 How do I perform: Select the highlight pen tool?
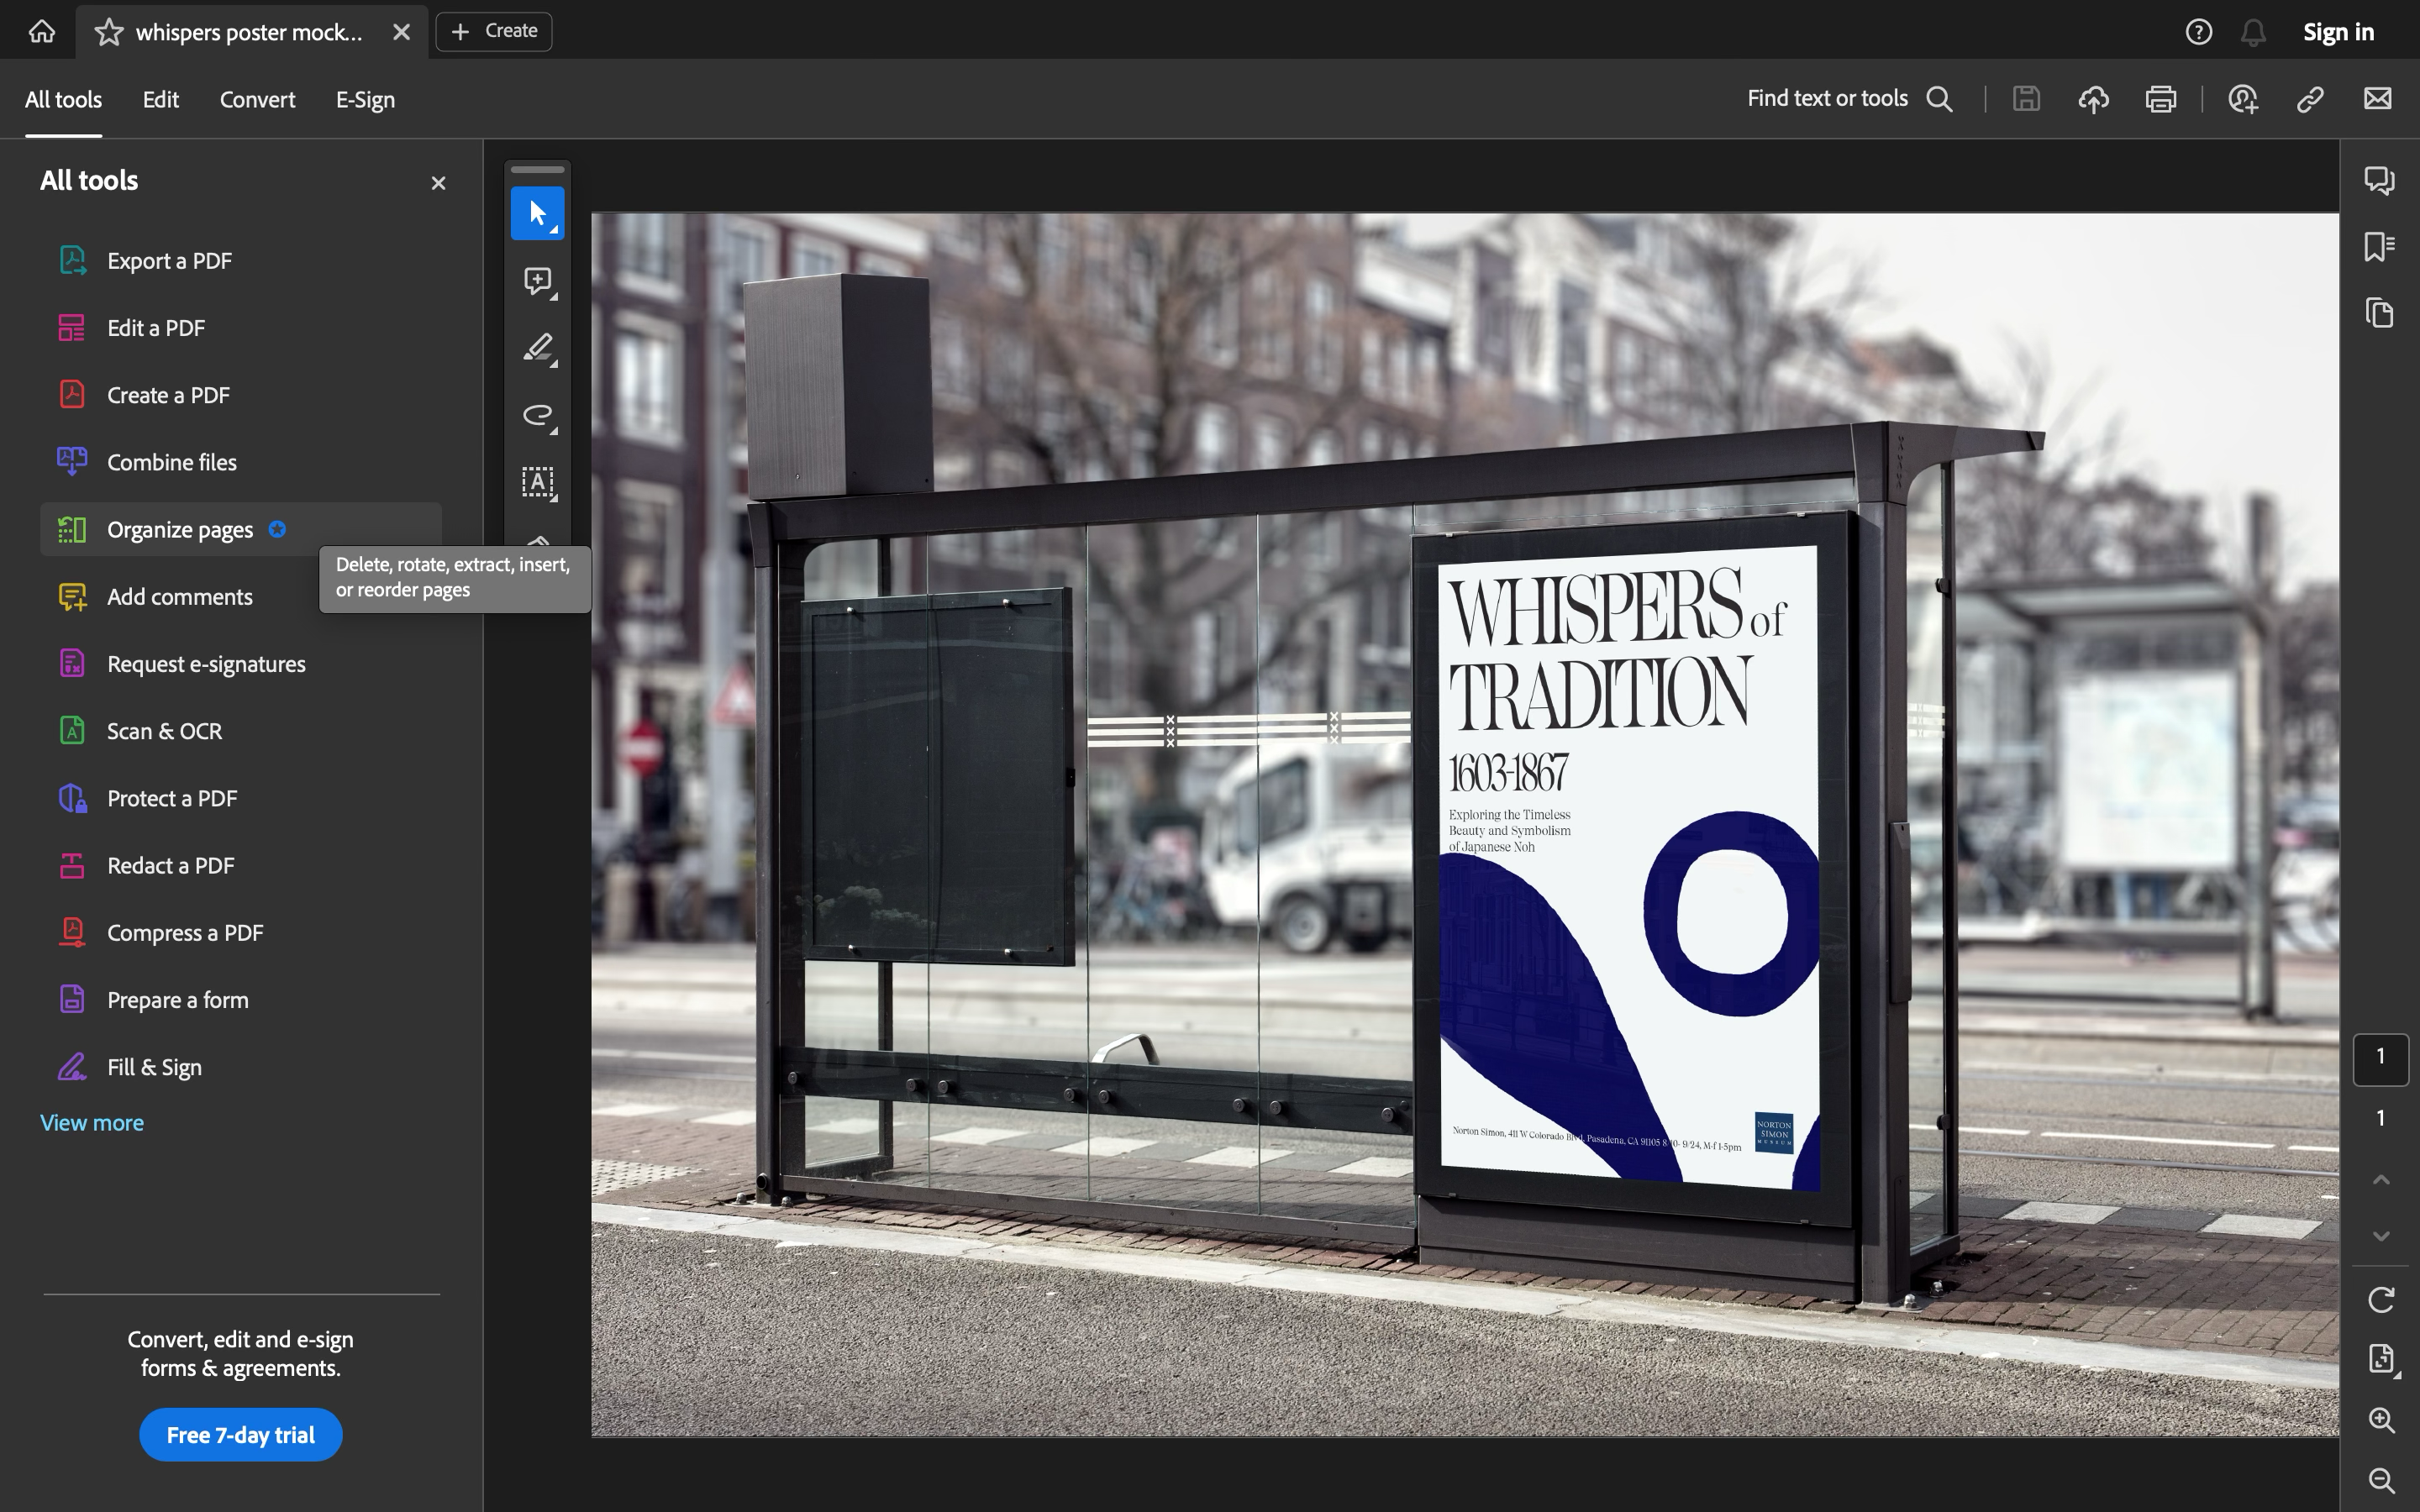click(537, 348)
